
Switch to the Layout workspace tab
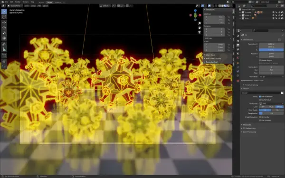click(x=49, y=2)
